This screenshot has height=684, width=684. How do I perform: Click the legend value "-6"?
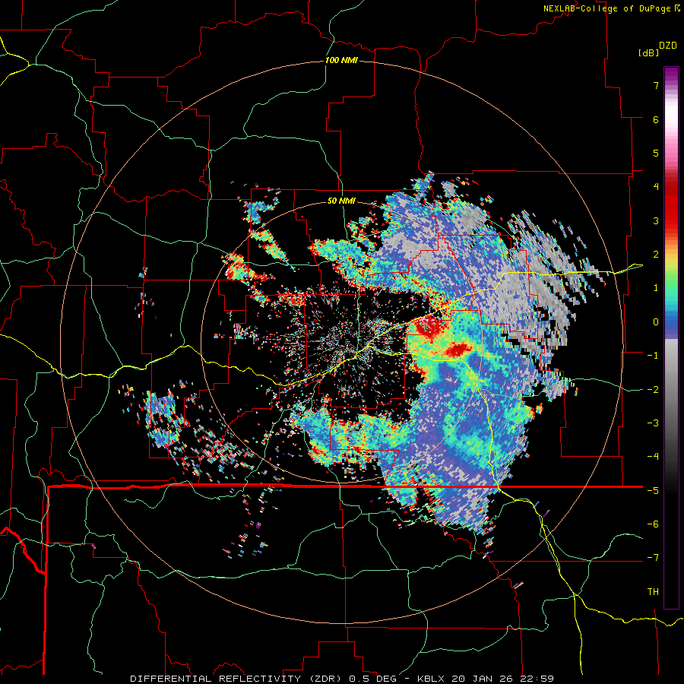point(653,524)
